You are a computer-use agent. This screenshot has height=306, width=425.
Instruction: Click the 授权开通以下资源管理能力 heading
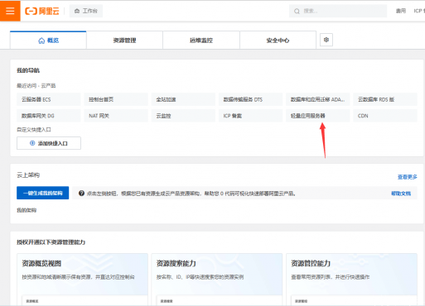(51, 242)
